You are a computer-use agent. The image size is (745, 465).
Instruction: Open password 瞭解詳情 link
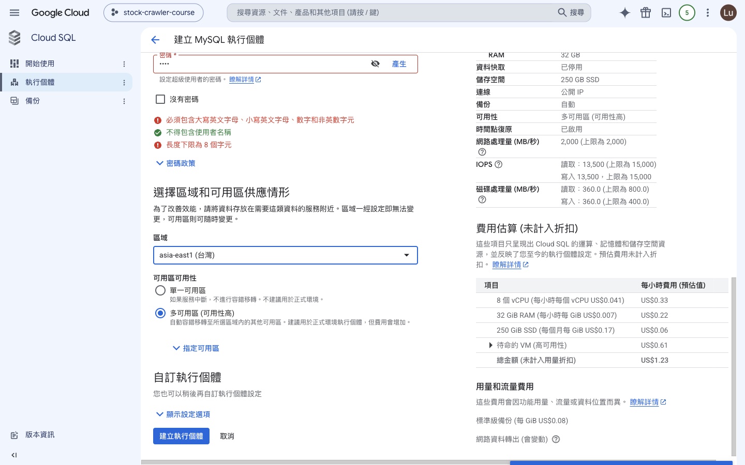245,80
